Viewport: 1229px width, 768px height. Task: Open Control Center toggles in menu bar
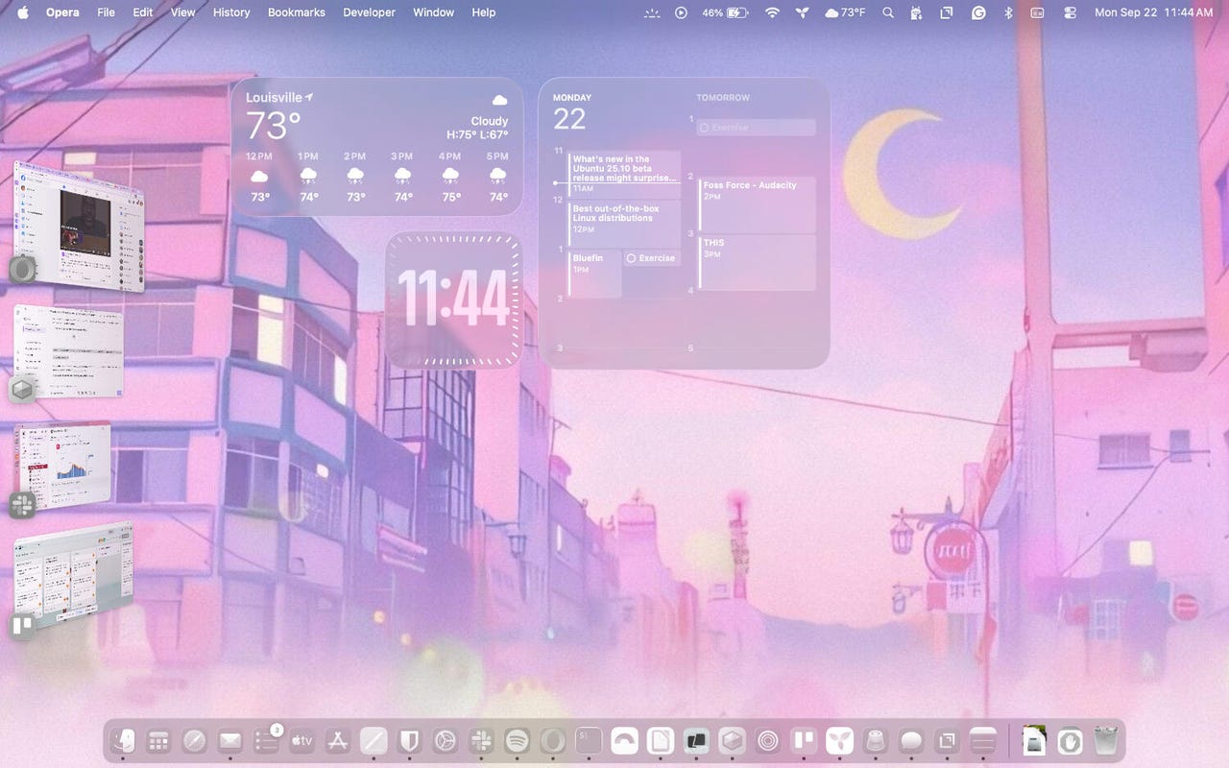(x=1071, y=12)
